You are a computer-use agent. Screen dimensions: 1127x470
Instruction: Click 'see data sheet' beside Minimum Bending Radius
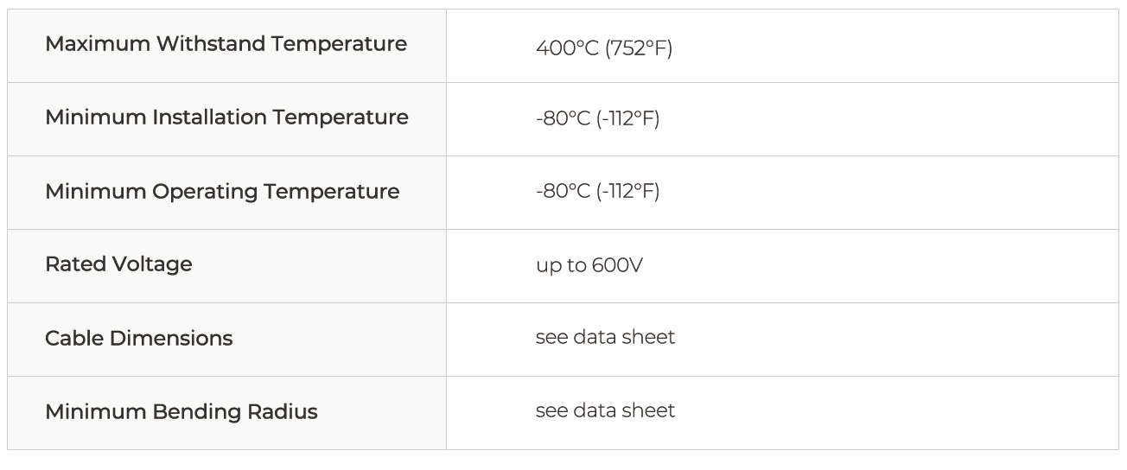click(605, 410)
